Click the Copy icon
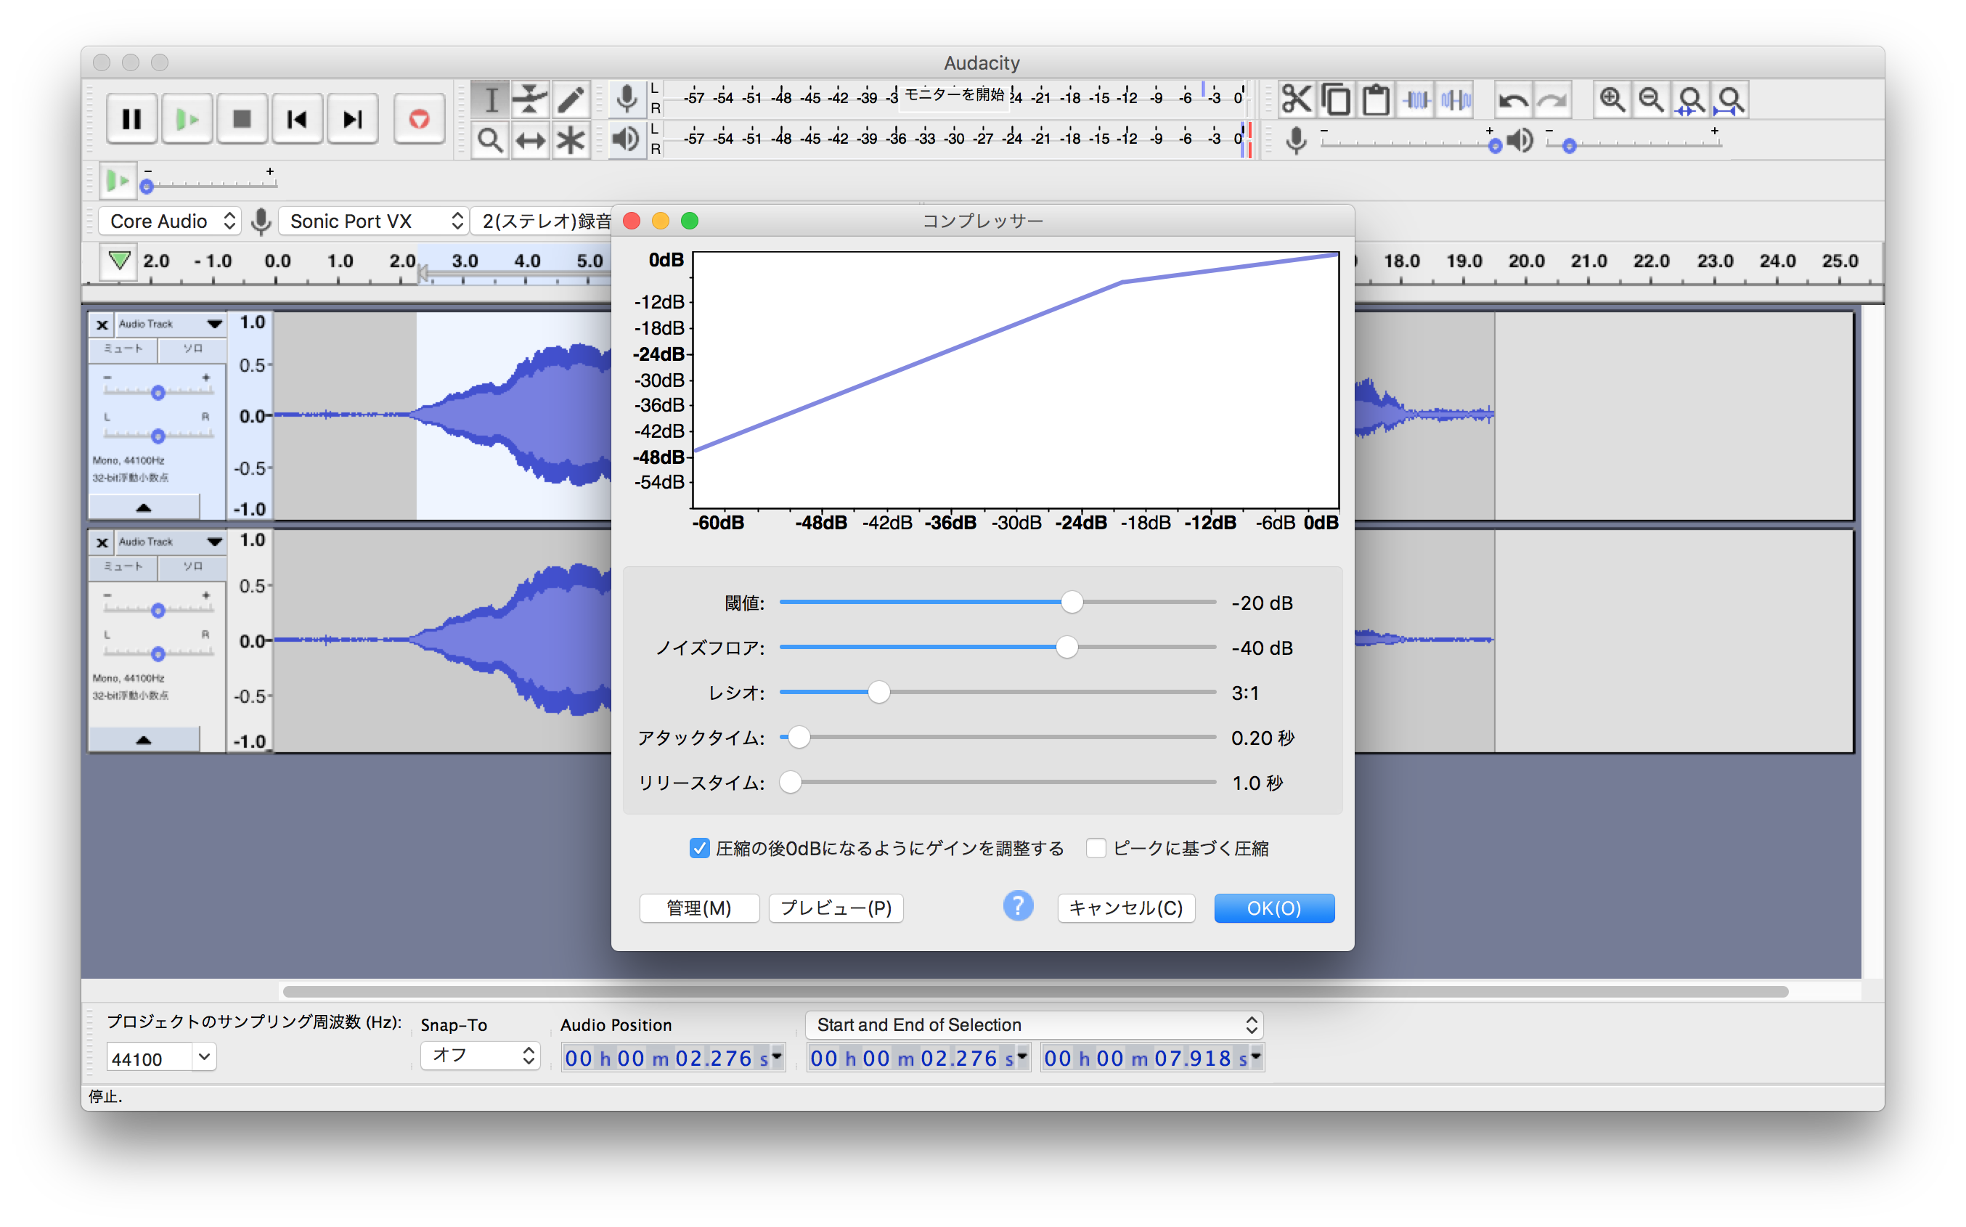 pos(1337,99)
